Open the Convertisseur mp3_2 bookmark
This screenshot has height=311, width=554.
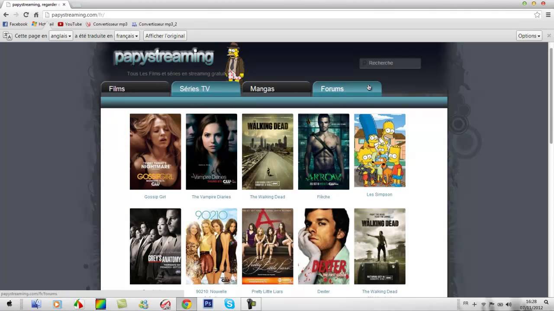(x=154, y=24)
